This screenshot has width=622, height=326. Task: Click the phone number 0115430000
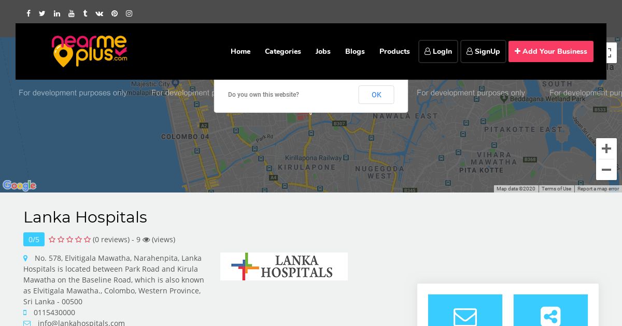coord(54,313)
